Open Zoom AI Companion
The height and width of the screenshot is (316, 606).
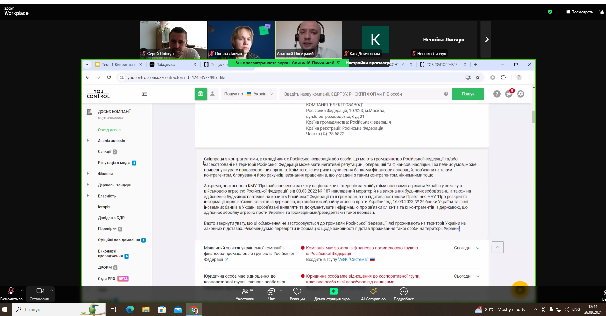373,294
